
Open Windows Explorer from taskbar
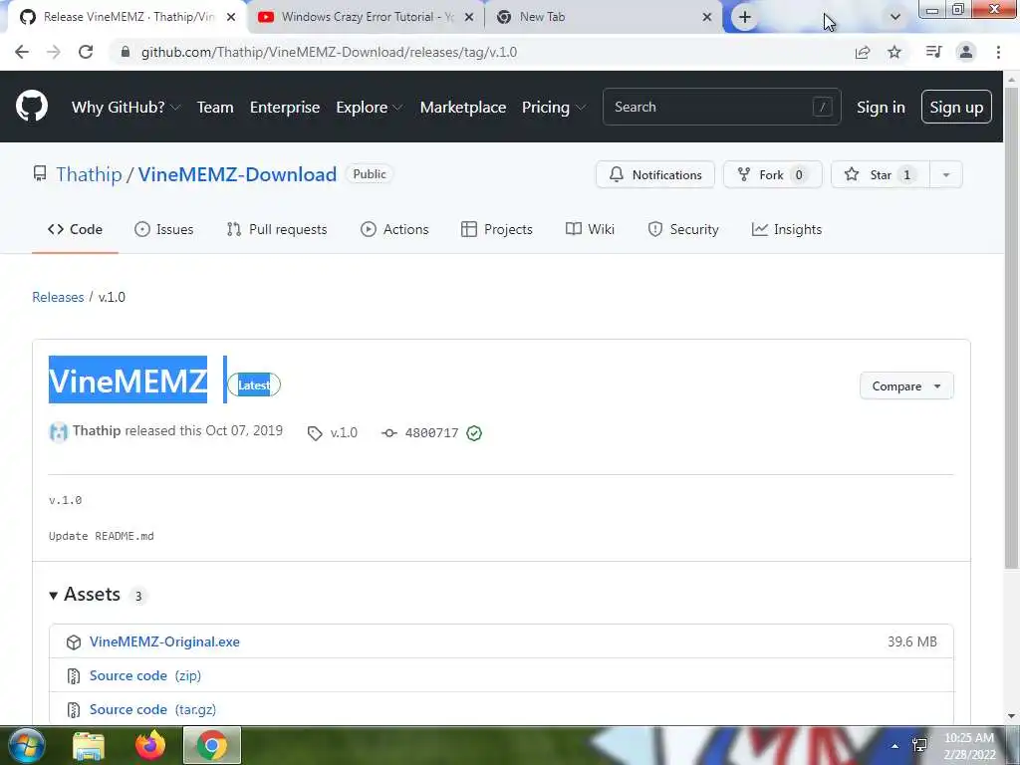pyautogui.click(x=89, y=745)
